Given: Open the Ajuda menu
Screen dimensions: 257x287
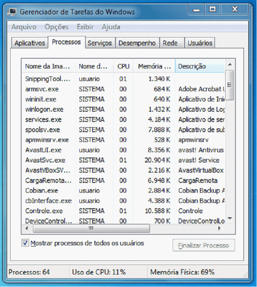Looking at the screenshot, I should pyautogui.click(x=111, y=27).
